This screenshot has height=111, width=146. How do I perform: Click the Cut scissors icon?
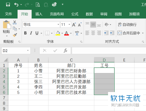[x=15, y=22]
